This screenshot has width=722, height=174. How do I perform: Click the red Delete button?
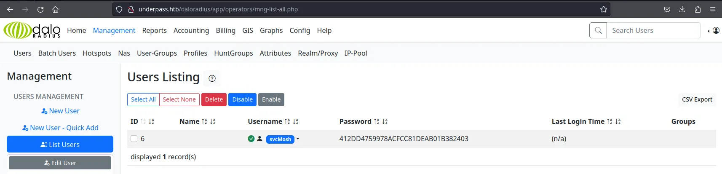click(x=214, y=99)
